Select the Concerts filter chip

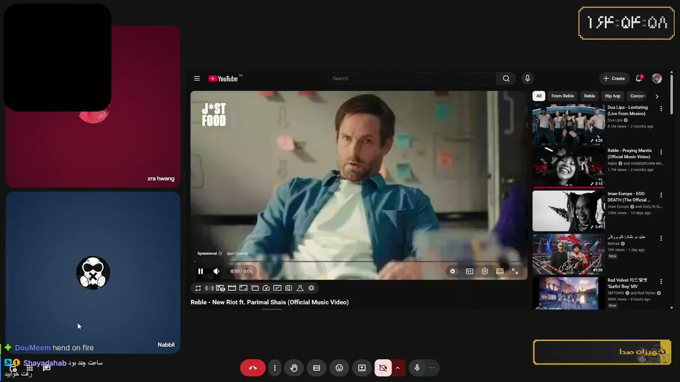[637, 96]
